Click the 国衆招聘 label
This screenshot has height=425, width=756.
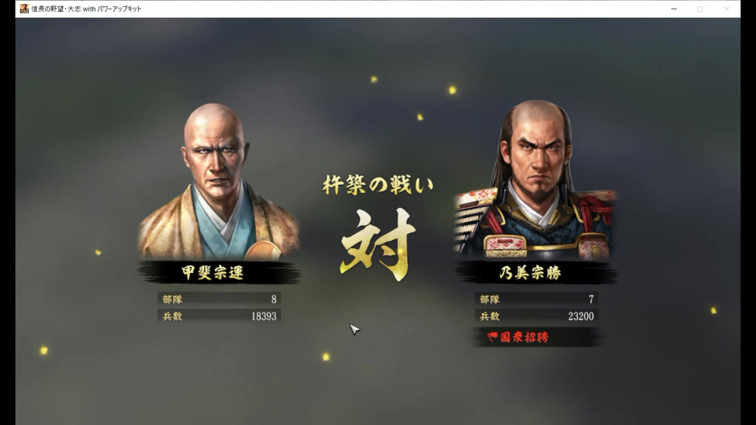pos(524,337)
